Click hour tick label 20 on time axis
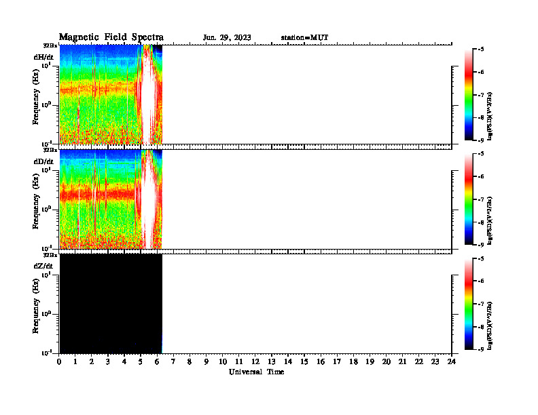The height and width of the screenshot is (415, 538). coord(387,361)
